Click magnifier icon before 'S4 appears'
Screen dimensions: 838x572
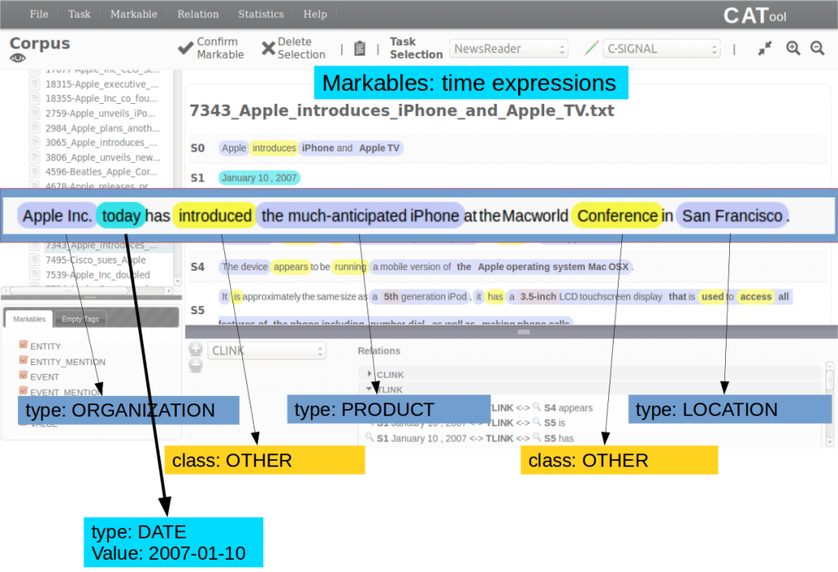[x=537, y=407]
